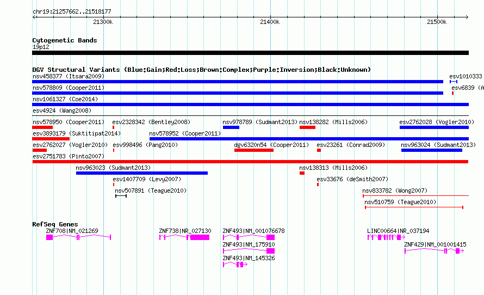
Task: Open the nsv458377 (Itsara2009) variant label
Action: pyautogui.click(x=69, y=76)
